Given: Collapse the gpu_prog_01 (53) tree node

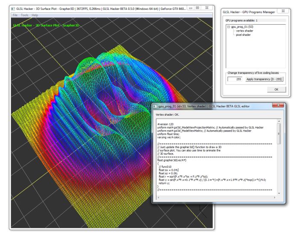Looking at the screenshot, I should (229, 27).
